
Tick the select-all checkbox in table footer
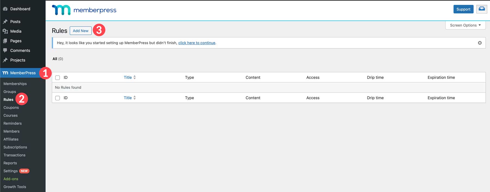point(57,98)
